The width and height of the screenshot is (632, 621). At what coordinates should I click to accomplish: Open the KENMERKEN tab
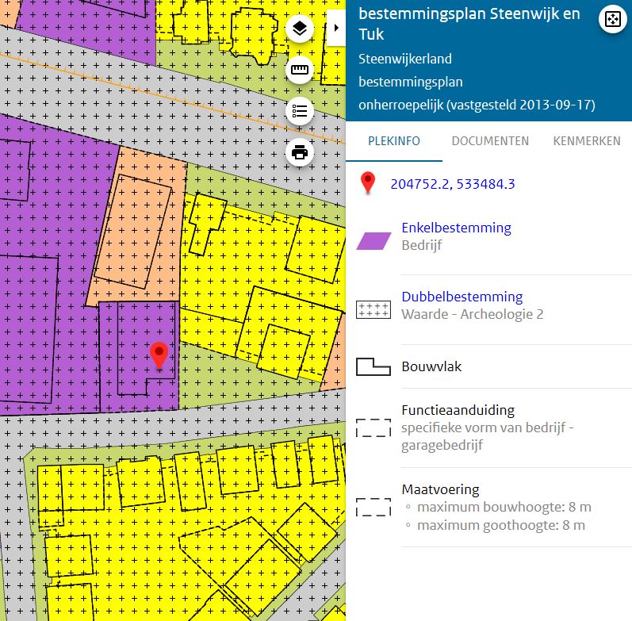pos(587,141)
